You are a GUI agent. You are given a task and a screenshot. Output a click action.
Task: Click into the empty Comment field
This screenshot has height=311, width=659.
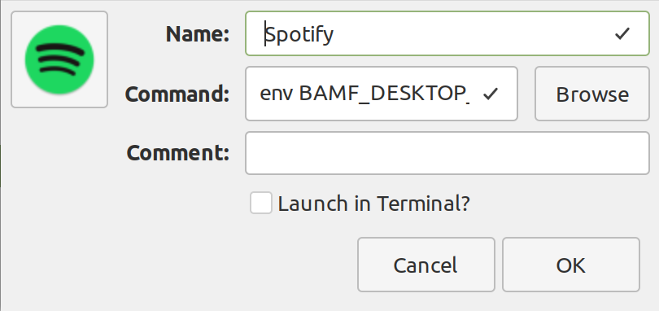447,153
